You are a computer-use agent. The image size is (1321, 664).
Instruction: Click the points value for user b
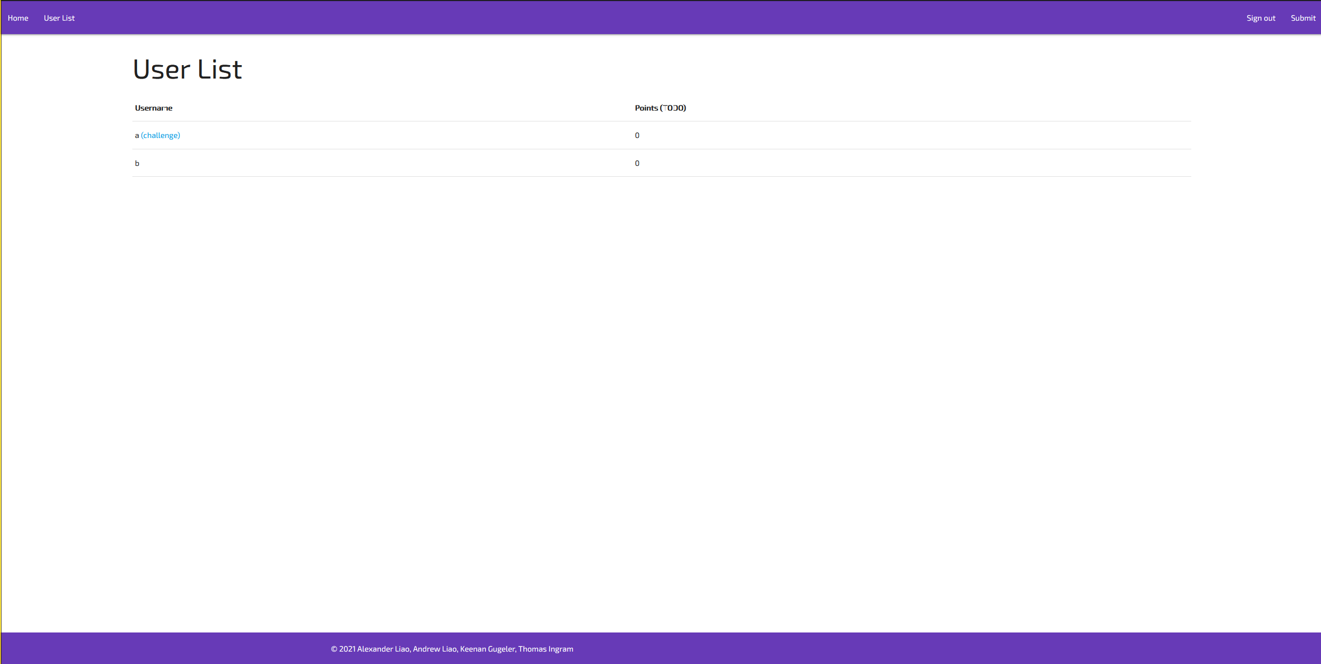coord(637,163)
